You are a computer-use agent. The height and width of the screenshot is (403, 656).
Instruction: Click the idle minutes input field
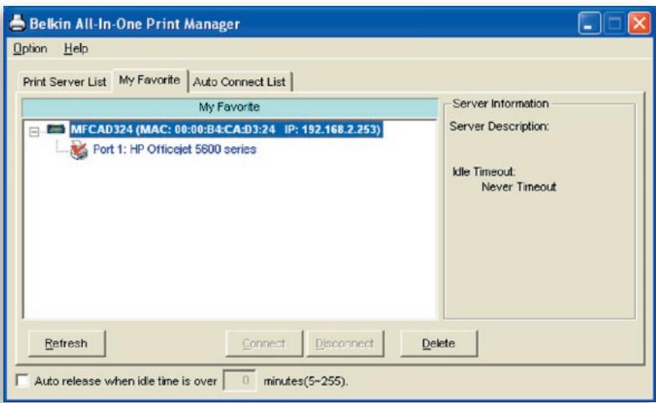point(239,380)
